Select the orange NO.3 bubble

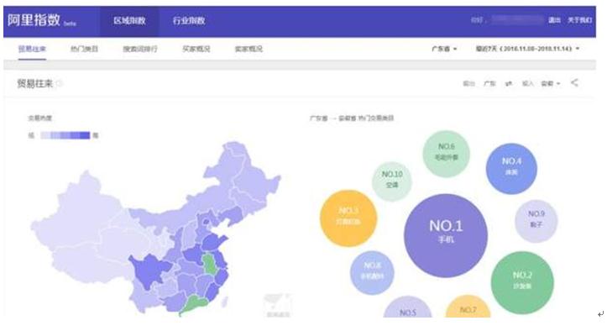[348, 218]
